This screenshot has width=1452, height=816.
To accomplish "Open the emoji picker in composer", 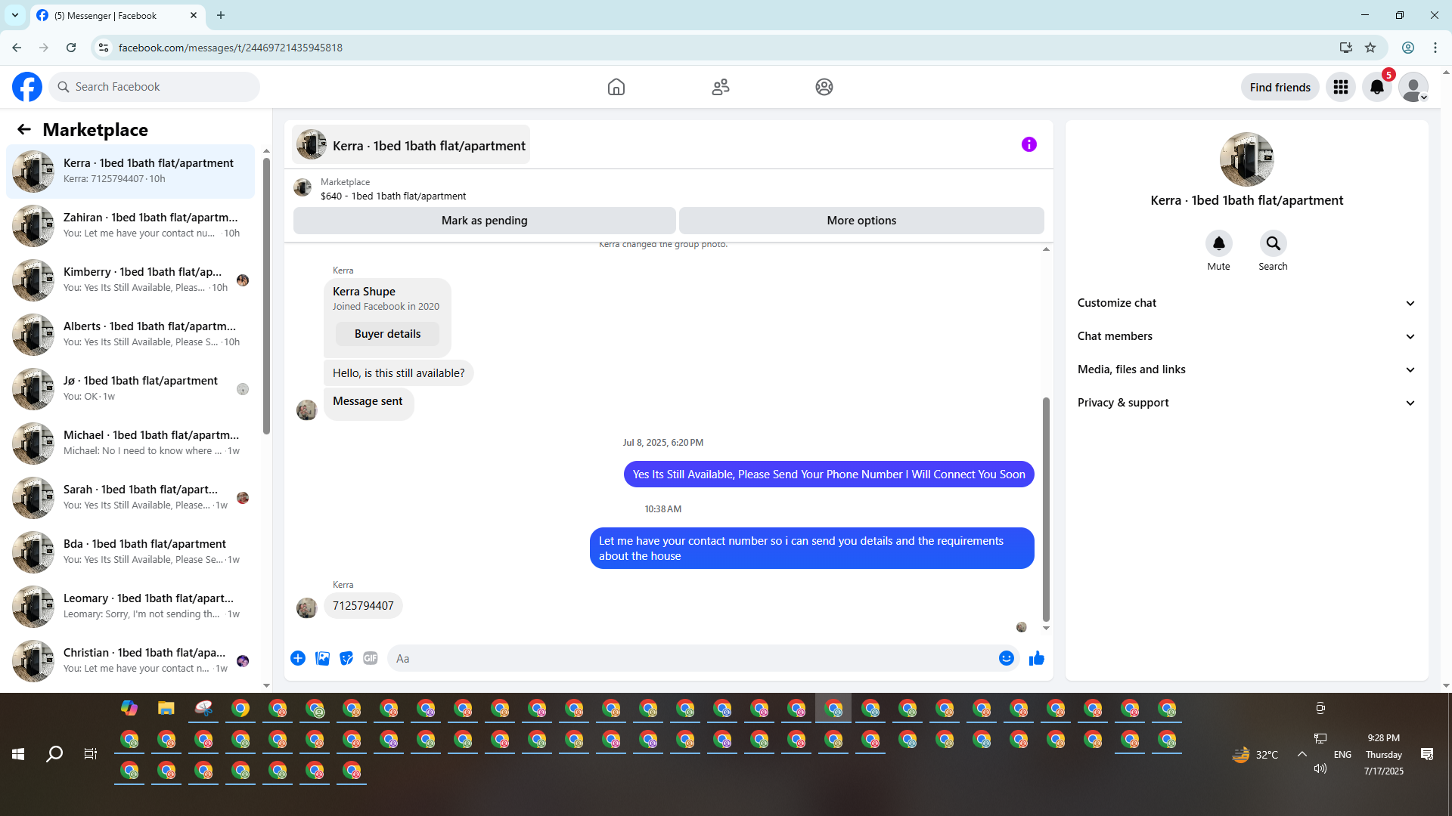I will click(1007, 658).
